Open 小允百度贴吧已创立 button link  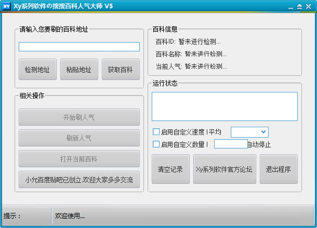pyautogui.click(x=79, y=179)
